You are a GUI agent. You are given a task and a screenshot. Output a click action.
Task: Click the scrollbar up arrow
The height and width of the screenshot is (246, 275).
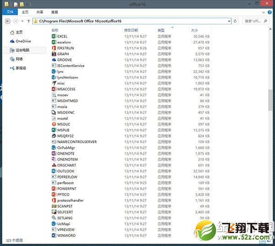[270, 29]
